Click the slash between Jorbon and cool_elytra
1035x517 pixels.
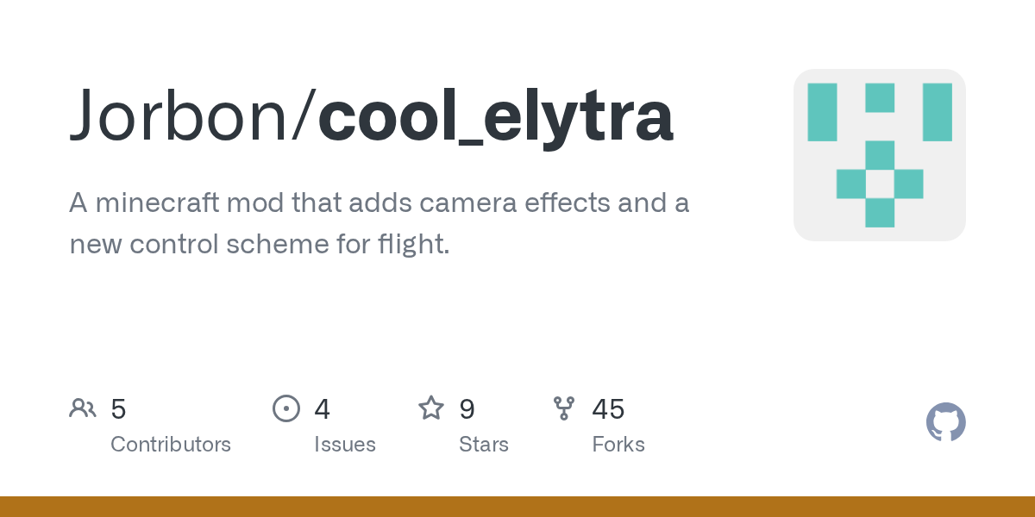coord(306,115)
